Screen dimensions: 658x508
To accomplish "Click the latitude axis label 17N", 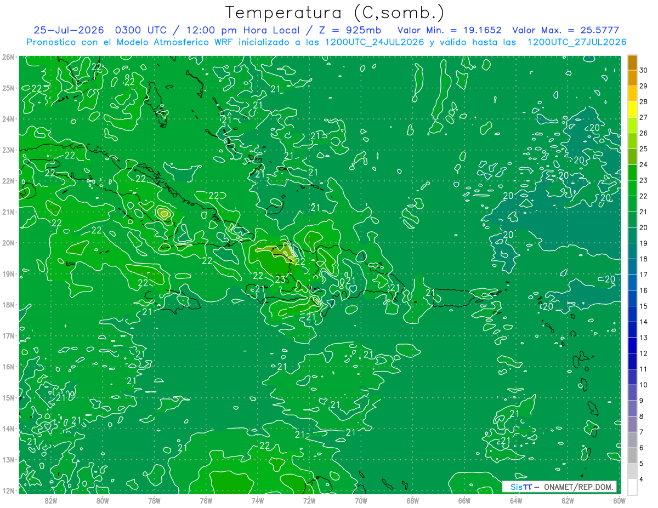I will click(8, 335).
